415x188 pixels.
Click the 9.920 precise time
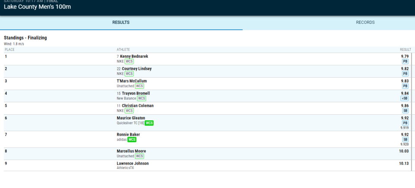coord(405,144)
